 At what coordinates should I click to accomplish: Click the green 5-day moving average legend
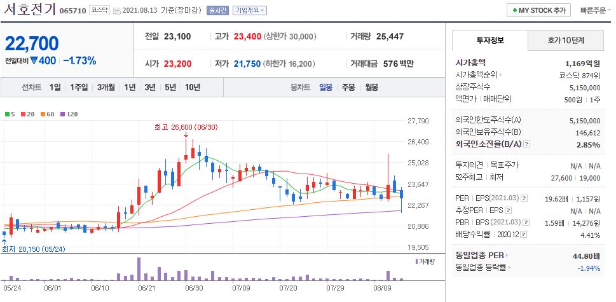[10, 114]
